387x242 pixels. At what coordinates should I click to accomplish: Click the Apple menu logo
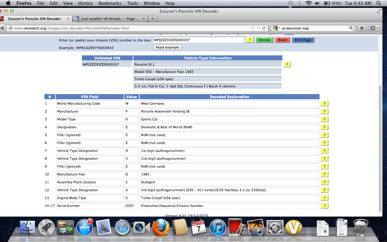point(8,3)
